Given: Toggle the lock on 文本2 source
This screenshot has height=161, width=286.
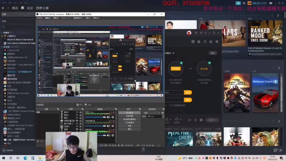Looking at the screenshot, I should click(80, 115).
